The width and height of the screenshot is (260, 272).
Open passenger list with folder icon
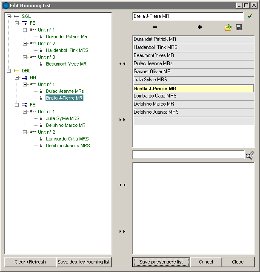(x=228, y=27)
